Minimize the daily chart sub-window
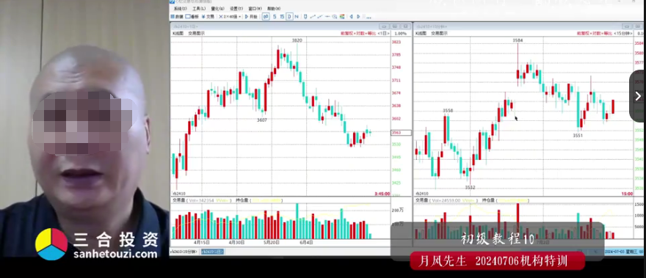 (x=384, y=26)
